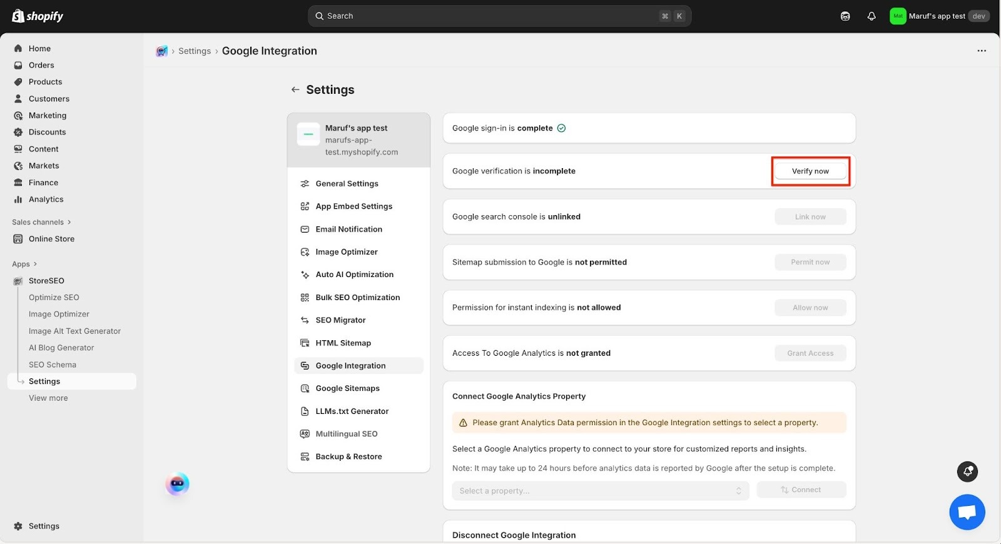Viewport: 1001px width, 544px height.
Task: Click the LLMs.txt Generator file icon
Action: click(x=305, y=411)
